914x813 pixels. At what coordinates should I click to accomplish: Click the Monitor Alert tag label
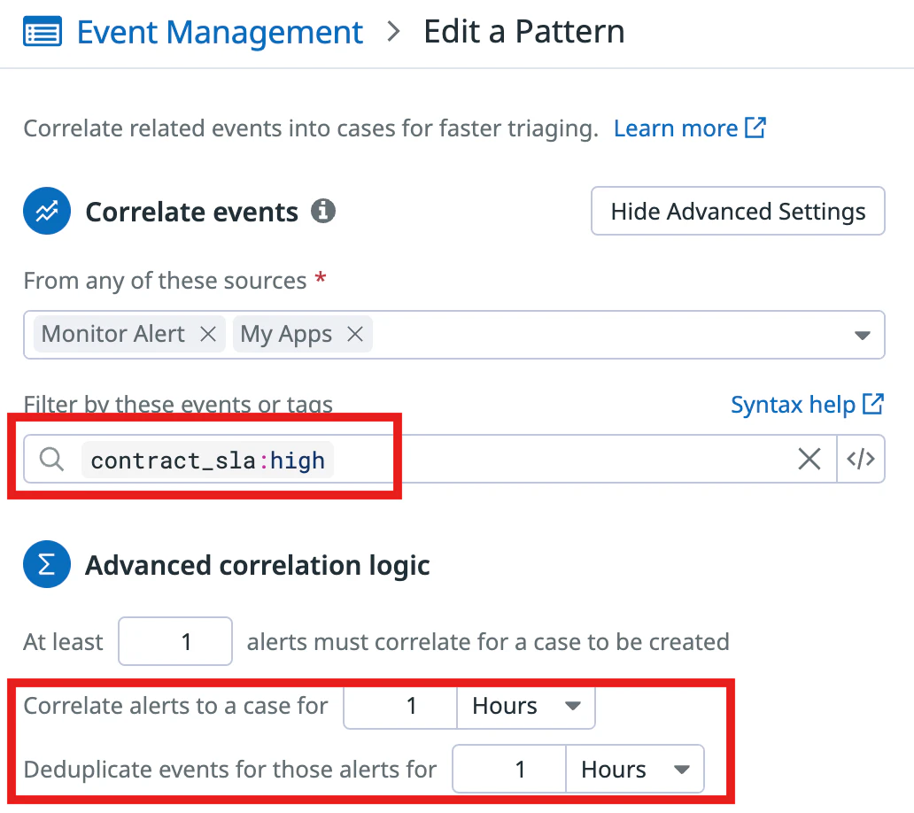[x=113, y=335]
